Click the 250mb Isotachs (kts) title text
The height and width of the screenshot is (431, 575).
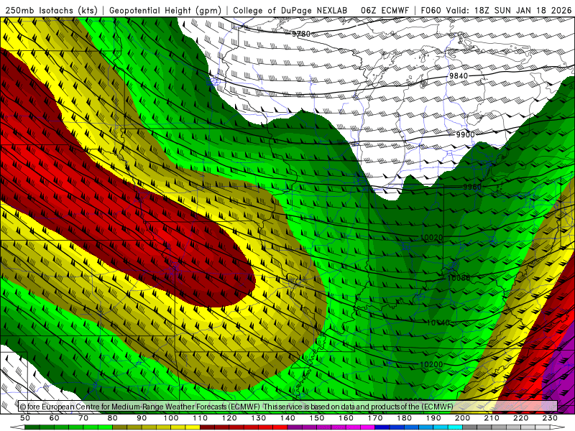[52, 11]
